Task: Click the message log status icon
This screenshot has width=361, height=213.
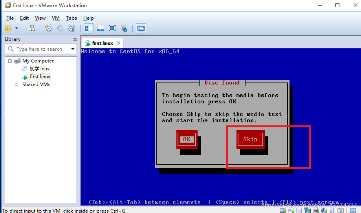Action: click(353, 211)
